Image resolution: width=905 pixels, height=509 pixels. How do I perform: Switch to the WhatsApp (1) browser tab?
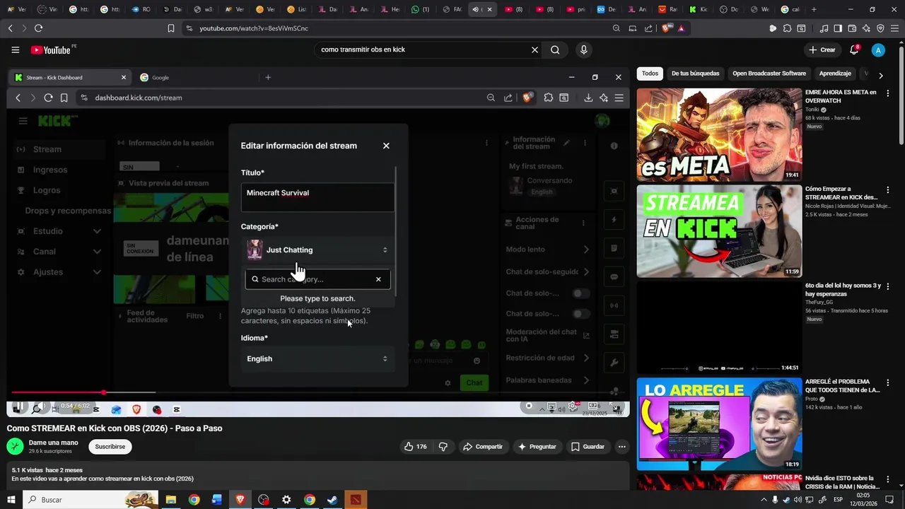[421, 10]
